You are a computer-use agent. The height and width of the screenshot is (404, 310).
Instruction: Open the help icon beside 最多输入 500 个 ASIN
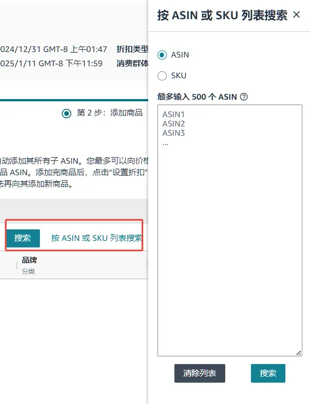(244, 97)
